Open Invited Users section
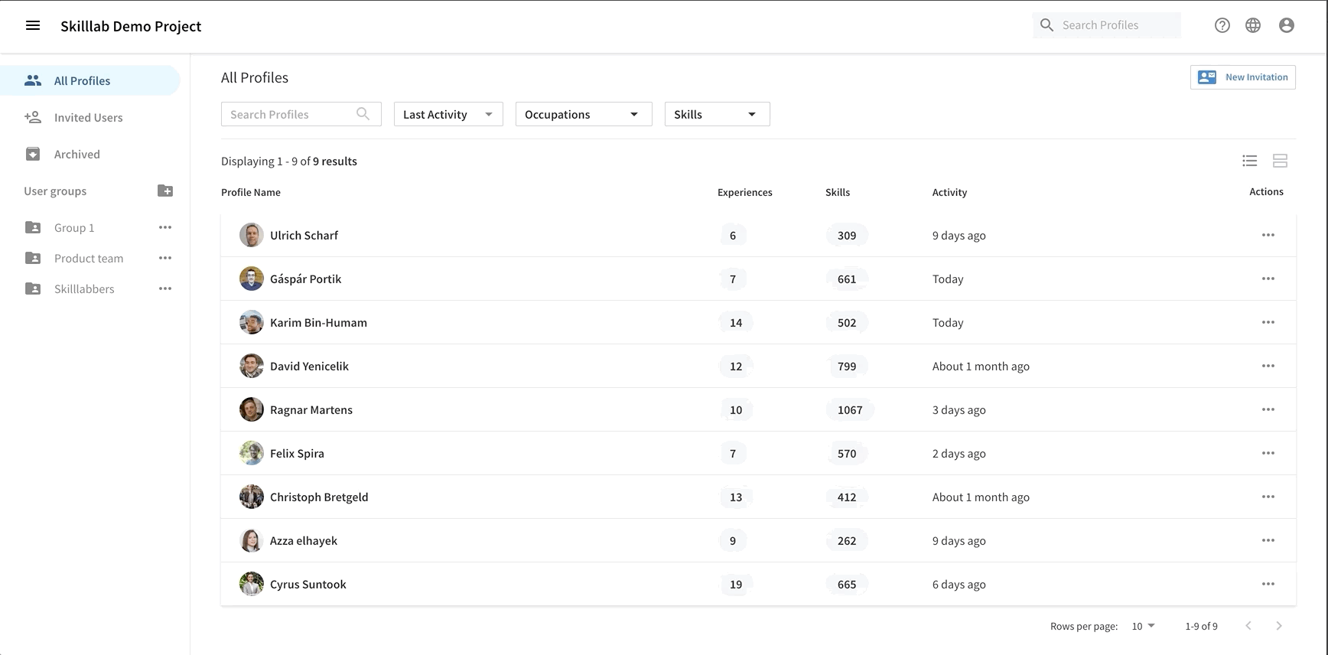Image resolution: width=1328 pixels, height=655 pixels. [x=90, y=117]
